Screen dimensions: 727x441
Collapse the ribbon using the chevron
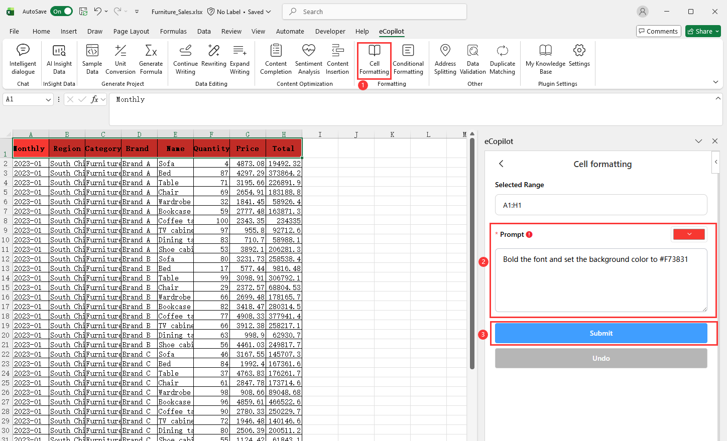click(715, 82)
